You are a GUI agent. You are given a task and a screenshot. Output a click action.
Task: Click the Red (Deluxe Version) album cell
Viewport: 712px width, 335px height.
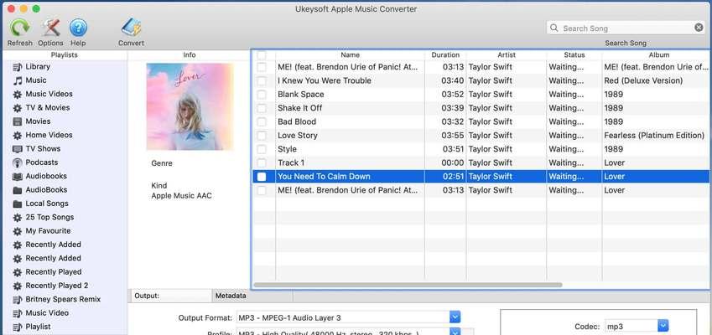[x=643, y=80]
